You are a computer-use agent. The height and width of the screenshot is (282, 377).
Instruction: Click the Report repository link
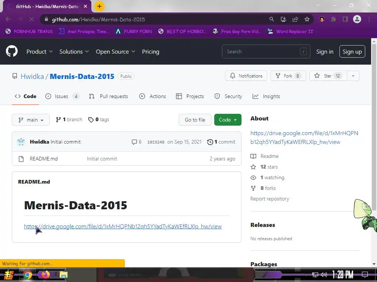(269, 199)
